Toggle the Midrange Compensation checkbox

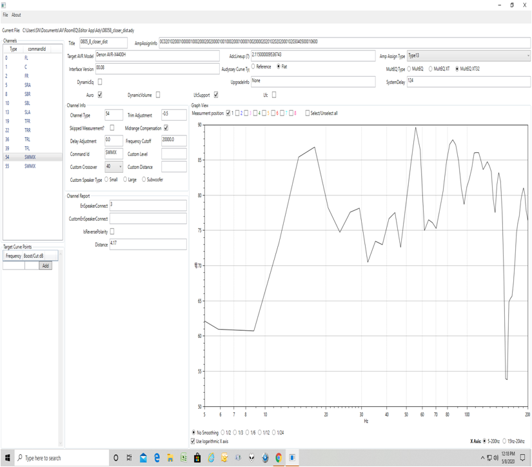pos(166,128)
